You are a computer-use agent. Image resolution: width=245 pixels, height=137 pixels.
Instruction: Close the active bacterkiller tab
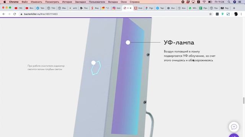click(131, 8)
